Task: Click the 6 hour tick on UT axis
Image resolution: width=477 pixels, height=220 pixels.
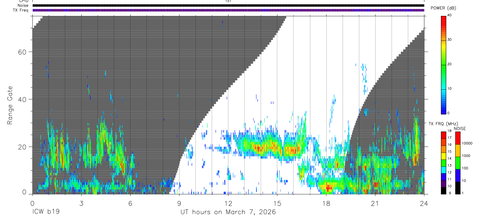Action: pyautogui.click(x=130, y=203)
